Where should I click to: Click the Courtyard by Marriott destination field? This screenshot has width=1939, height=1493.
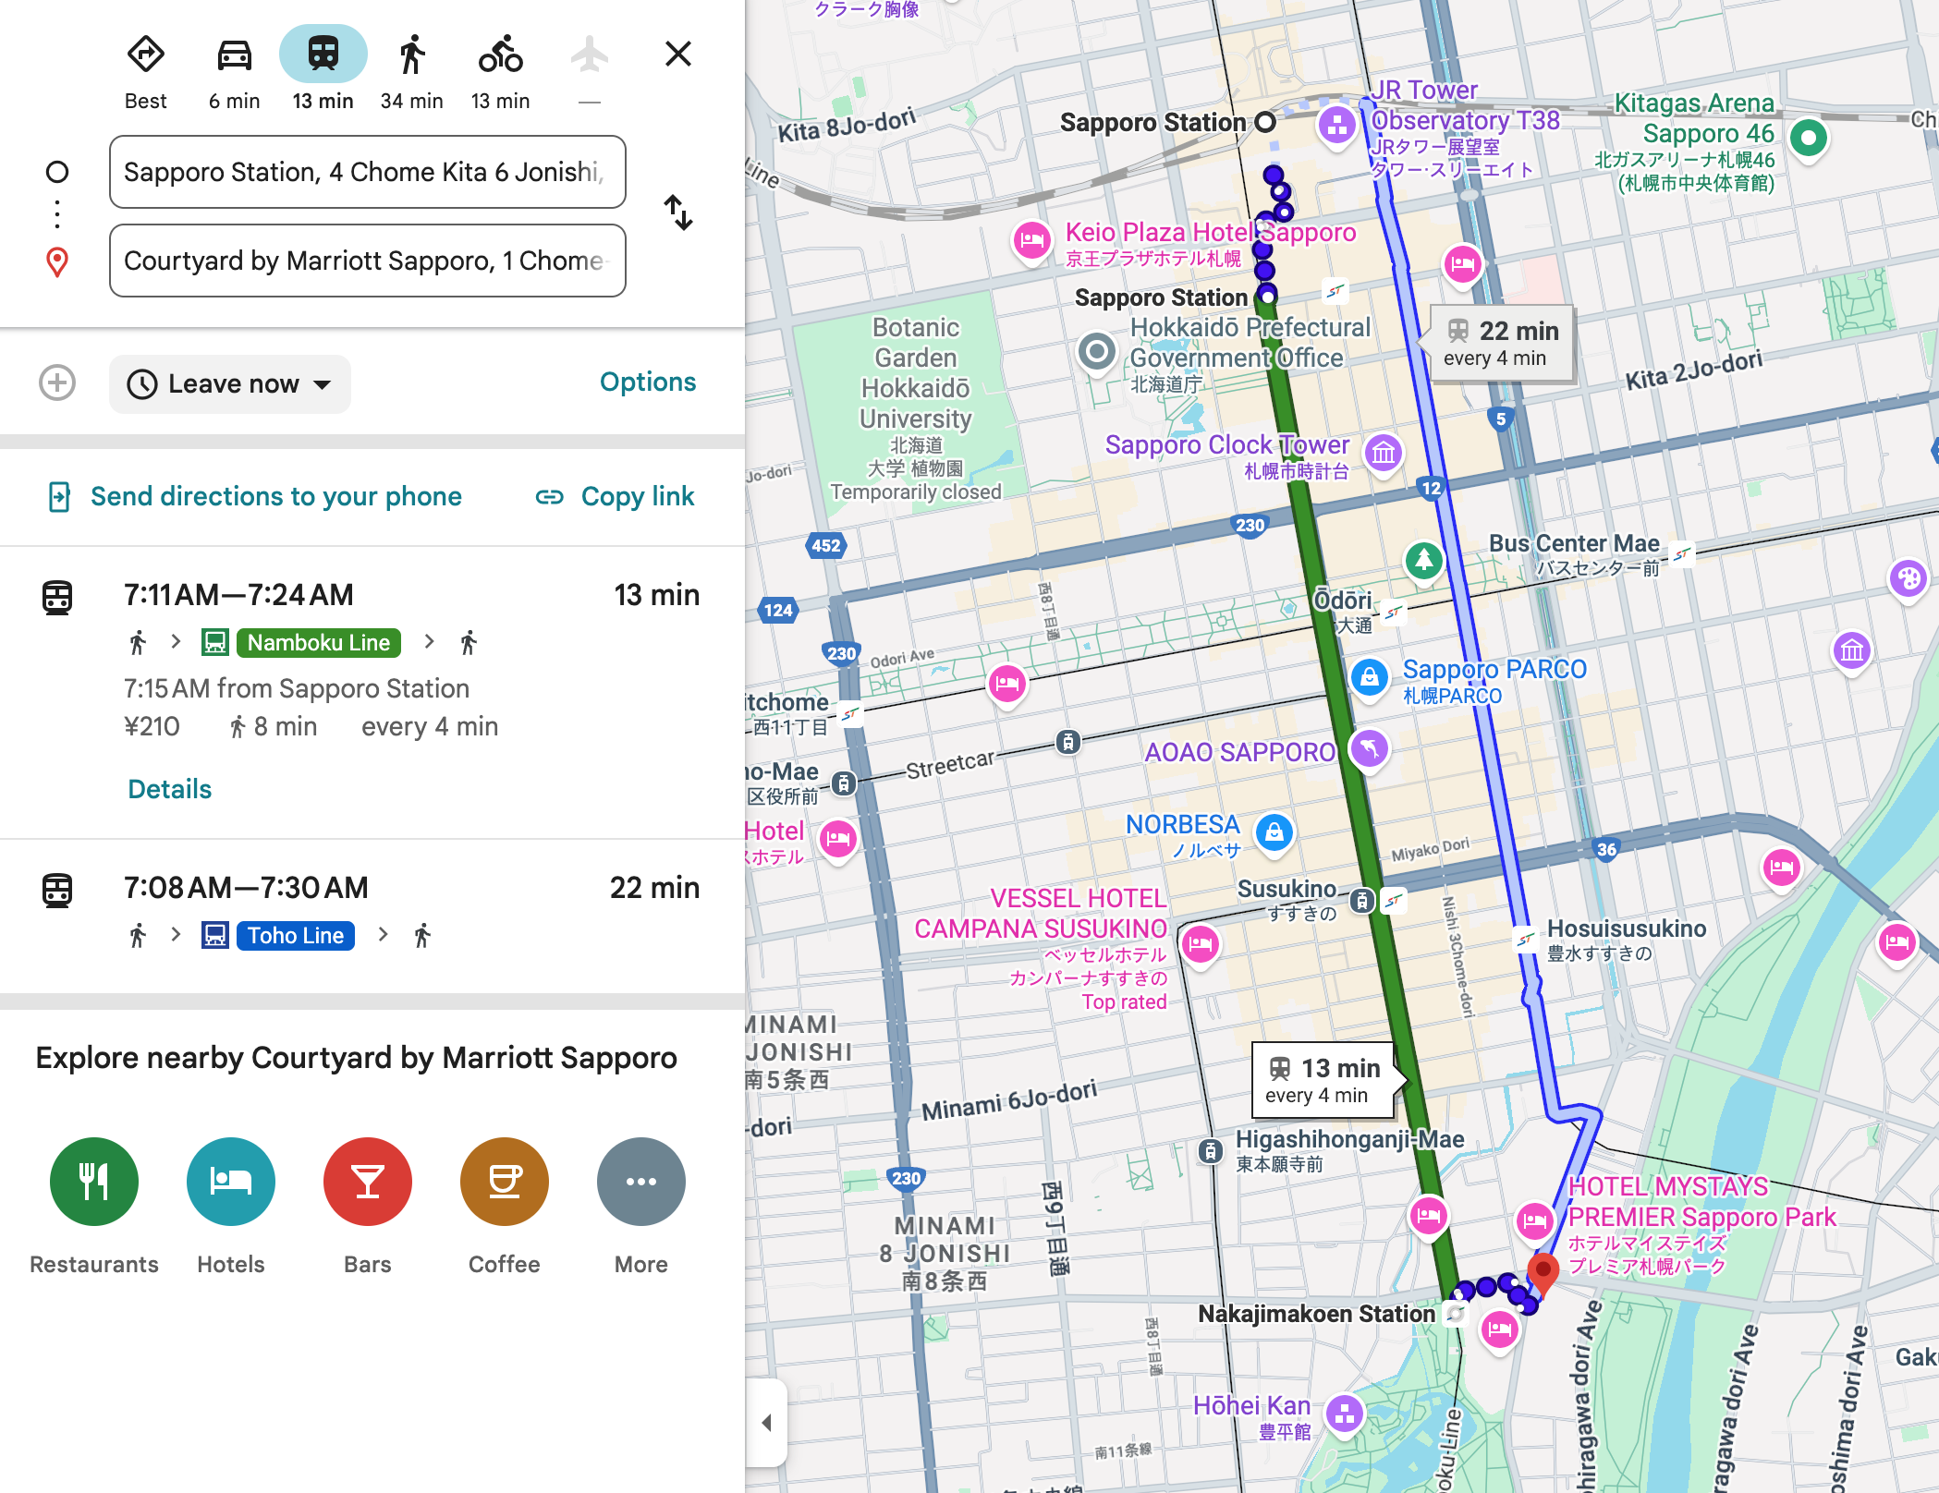[368, 261]
